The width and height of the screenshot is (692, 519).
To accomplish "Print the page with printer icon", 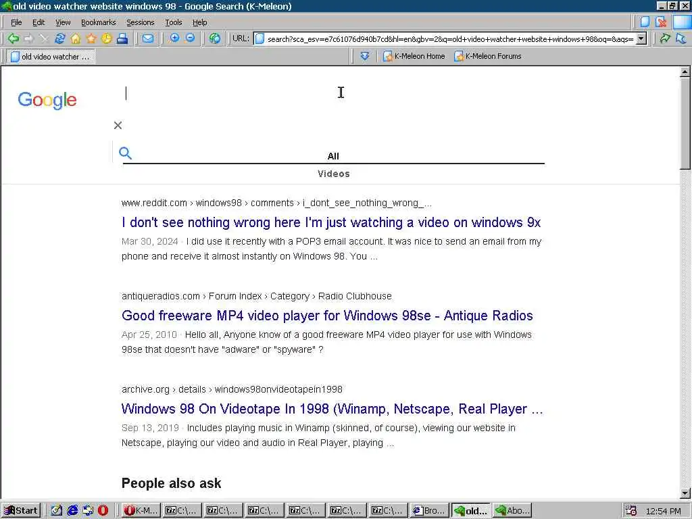I will click(x=122, y=39).
